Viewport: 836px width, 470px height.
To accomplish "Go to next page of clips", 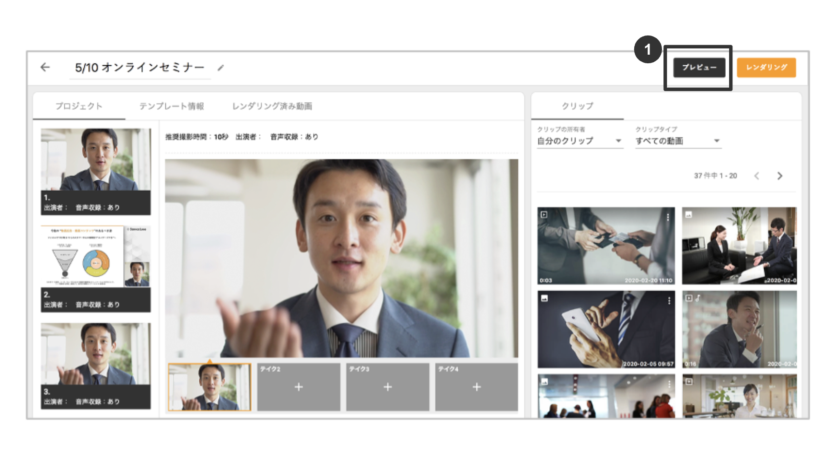I will coord(779,176).
